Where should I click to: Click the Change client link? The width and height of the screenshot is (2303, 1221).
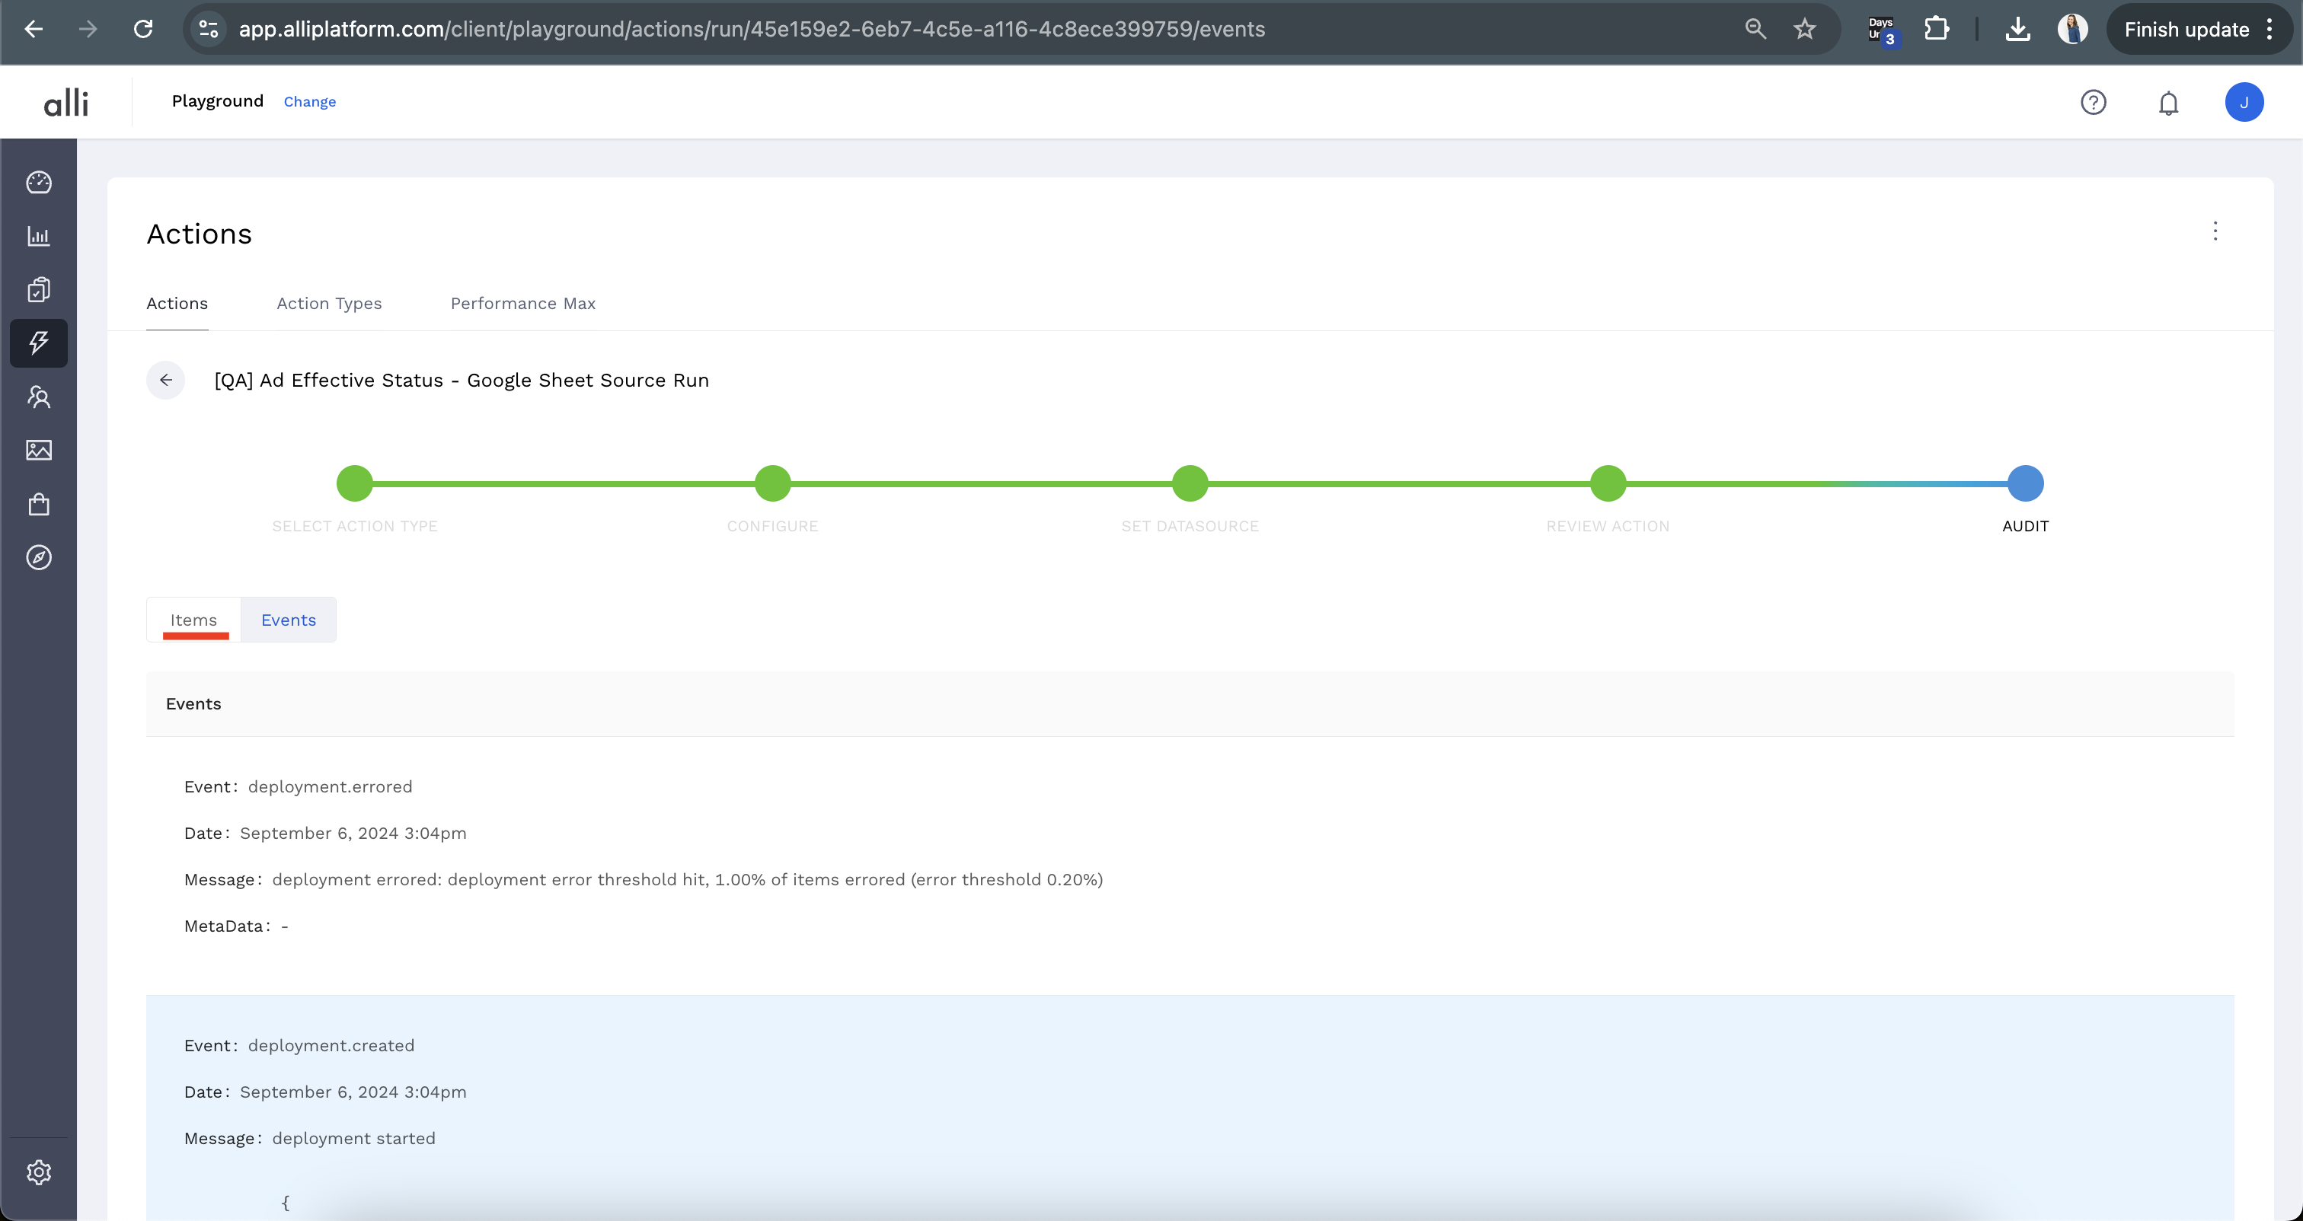(x=309, y=102)
